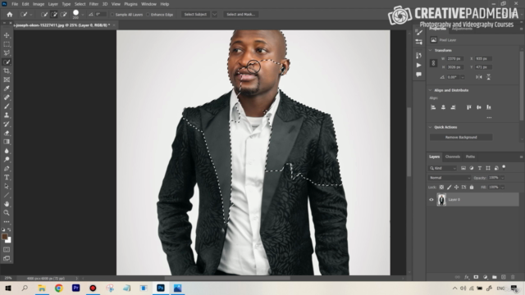Open the brush picker dropdown arrow

click(83, 15)
